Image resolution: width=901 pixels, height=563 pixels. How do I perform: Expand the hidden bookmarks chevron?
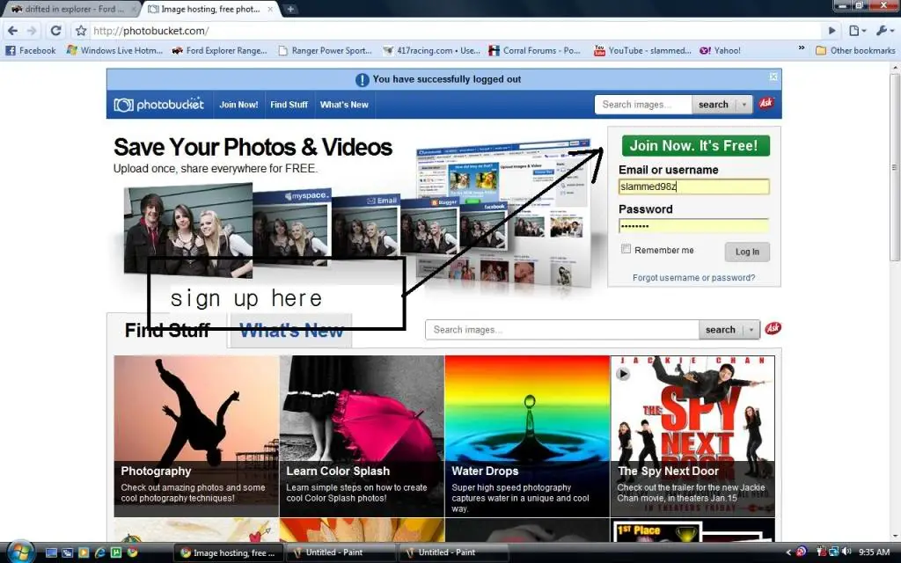click(x=802, y=48)
